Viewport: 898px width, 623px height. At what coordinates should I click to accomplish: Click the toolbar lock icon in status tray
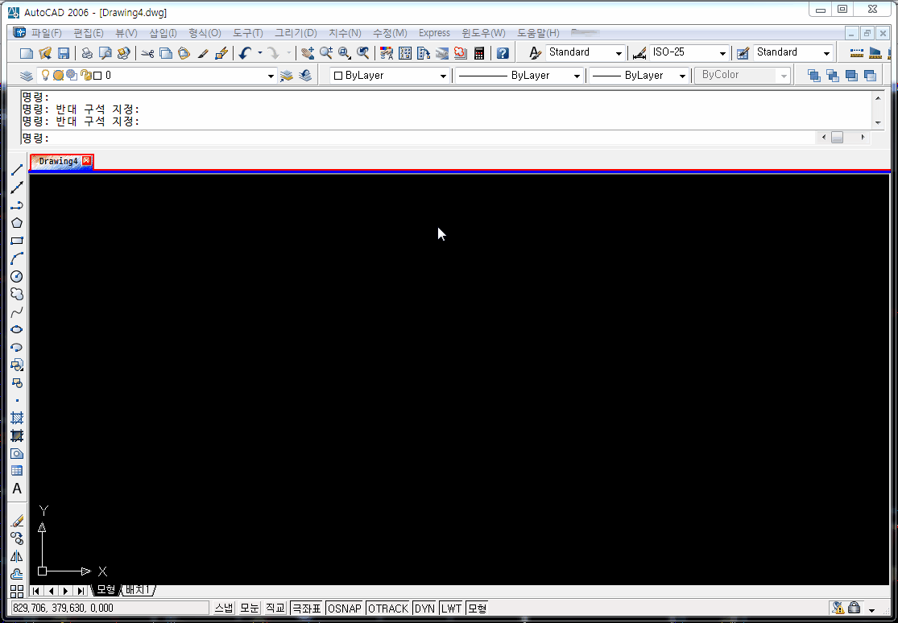pyautogui.click(x=854, y=608)
